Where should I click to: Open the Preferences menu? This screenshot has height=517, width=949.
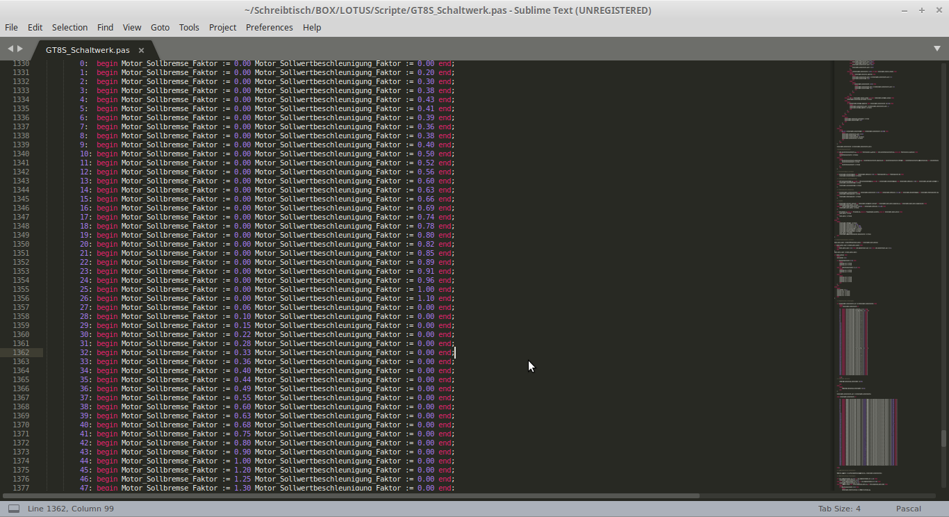point(269,27)
